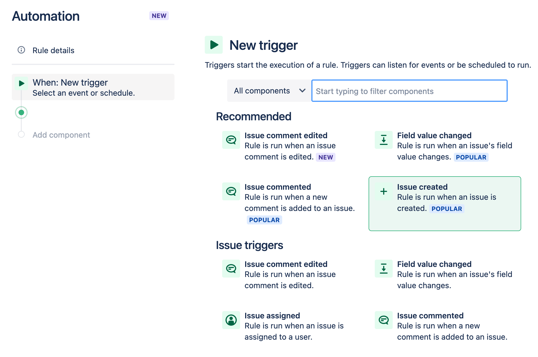Screen dimensions: 538x357
Task: Open the Rule details section
Action: 53,50
